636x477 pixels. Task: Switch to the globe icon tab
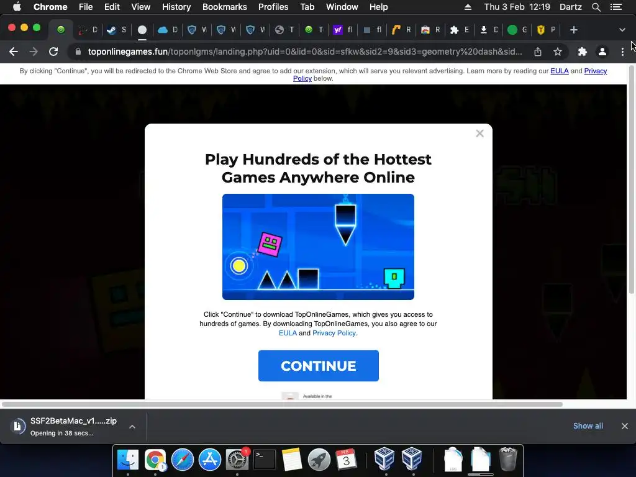(284, 30)
